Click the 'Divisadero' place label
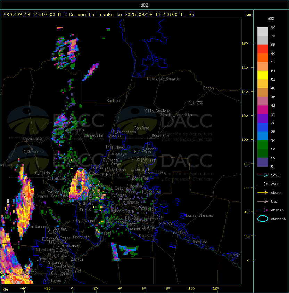This screenshot has height=293, width=289. click(154, 173)
